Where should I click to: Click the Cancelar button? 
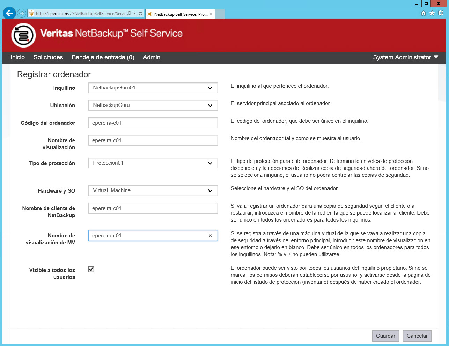[x=417, y=336]
